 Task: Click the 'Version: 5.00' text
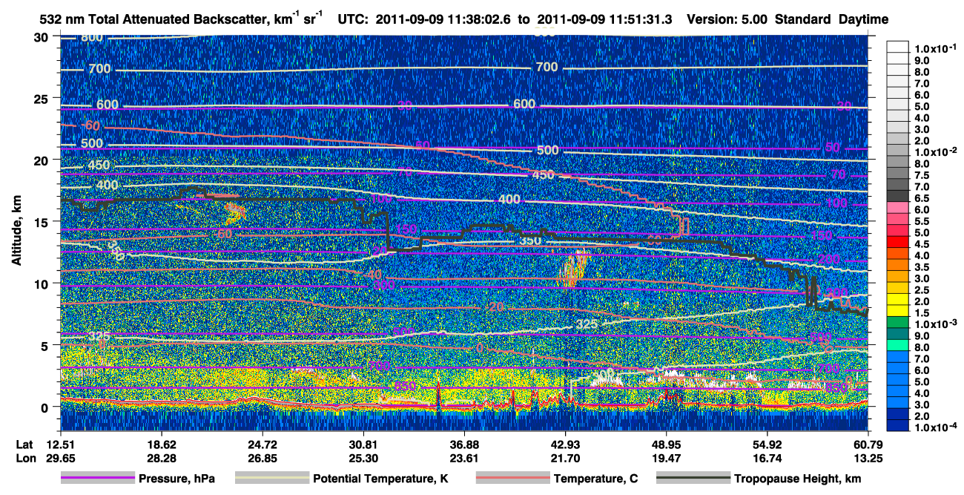[x=726, y=20]
